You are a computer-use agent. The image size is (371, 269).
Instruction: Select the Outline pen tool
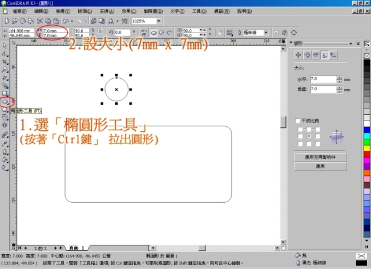(5, 151)
